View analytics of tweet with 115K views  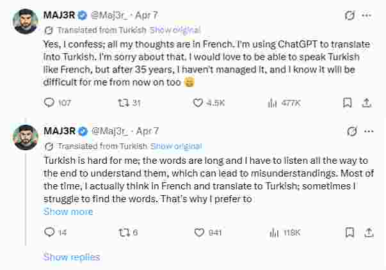click(x=271, y=232)
